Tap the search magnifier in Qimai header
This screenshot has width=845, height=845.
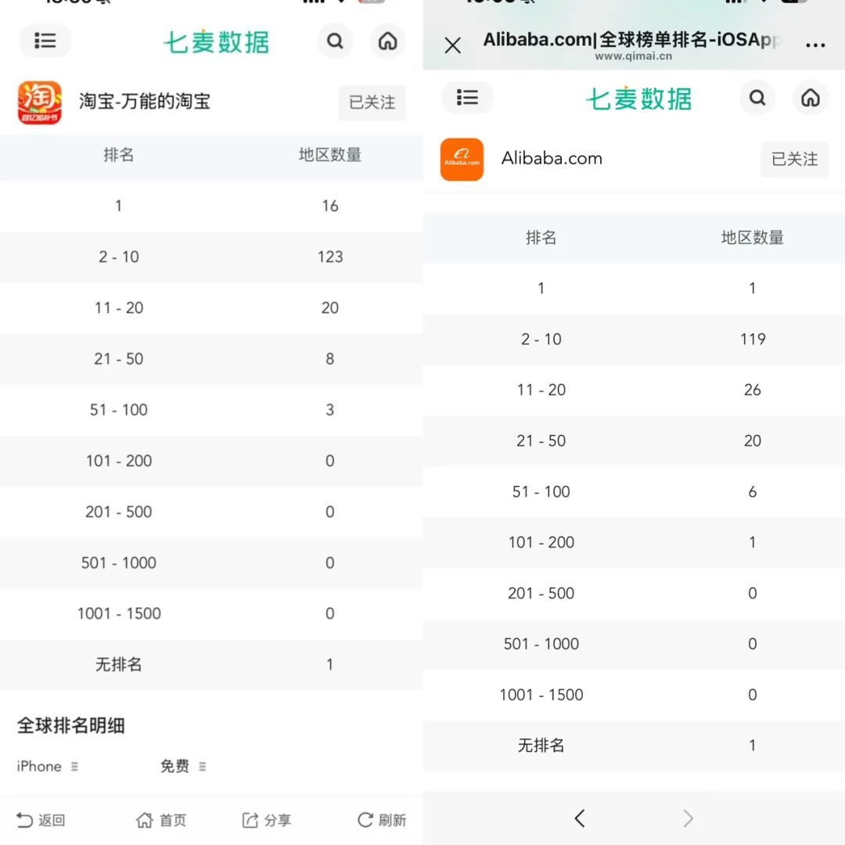click(x=335, y=41)
